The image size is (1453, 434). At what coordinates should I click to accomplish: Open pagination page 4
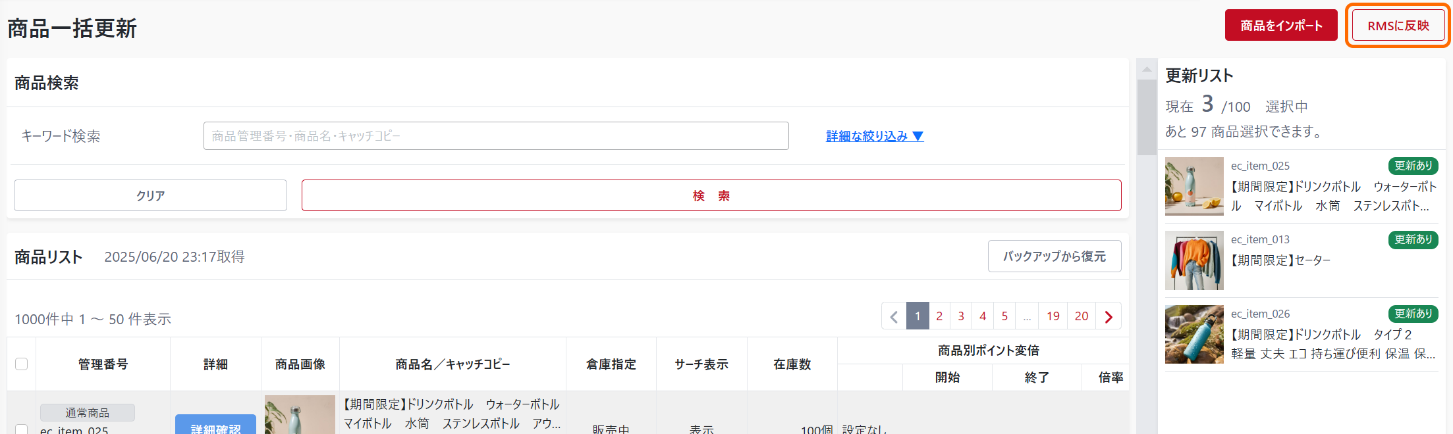point(983,316)
